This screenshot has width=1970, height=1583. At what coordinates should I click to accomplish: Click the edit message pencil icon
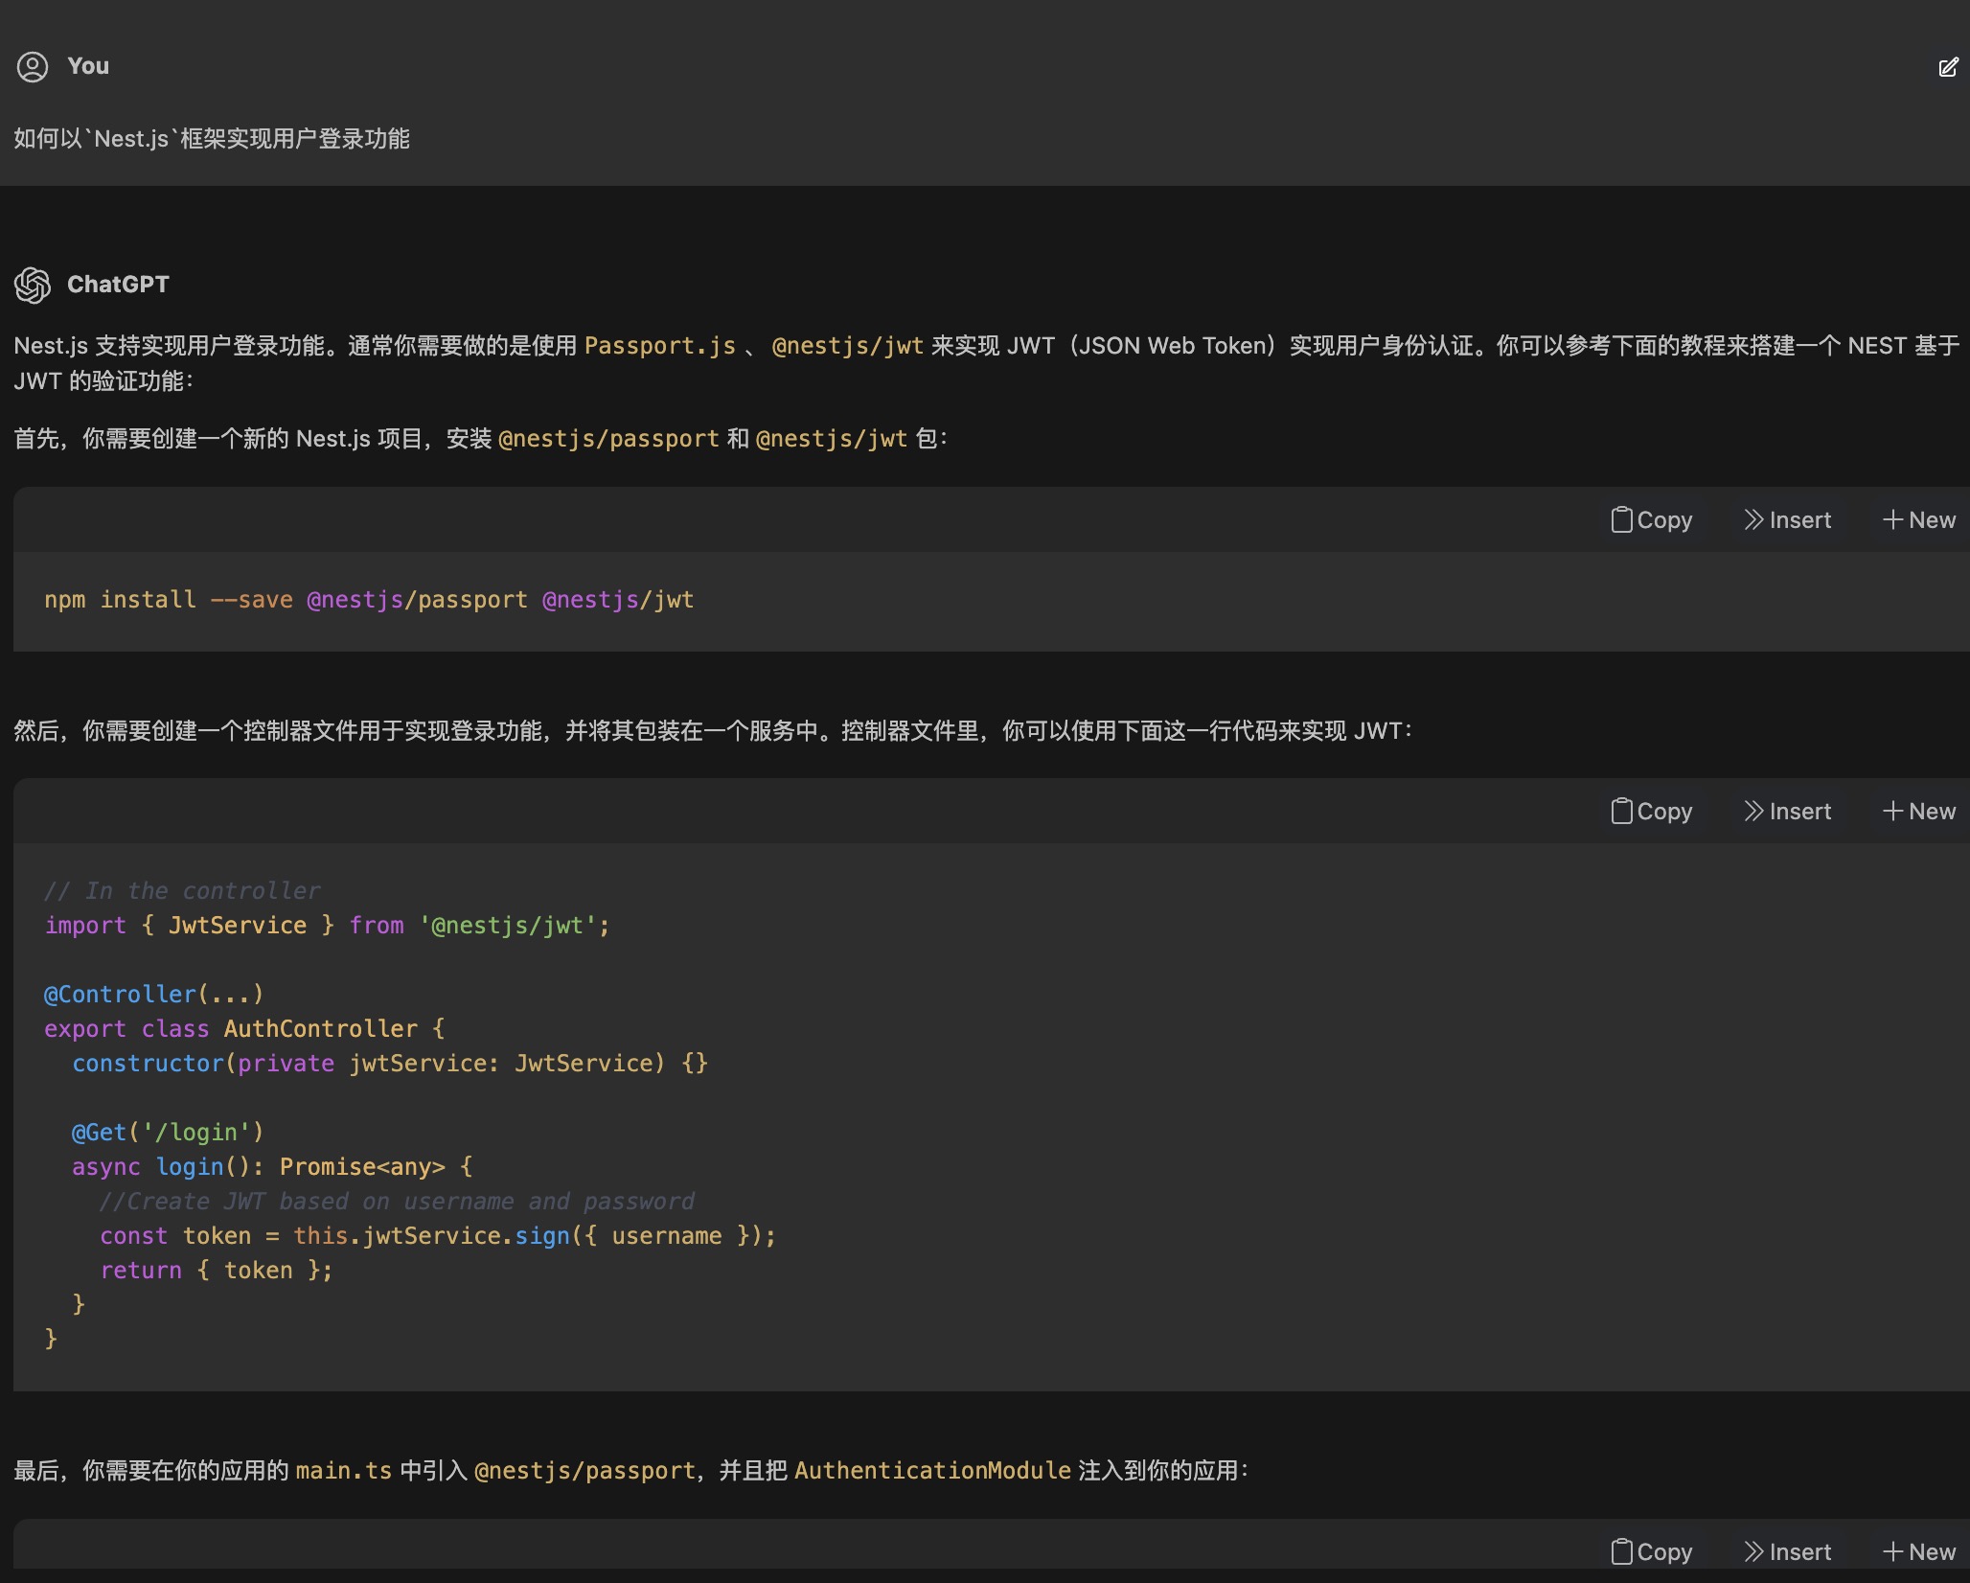click(1948, 67)
